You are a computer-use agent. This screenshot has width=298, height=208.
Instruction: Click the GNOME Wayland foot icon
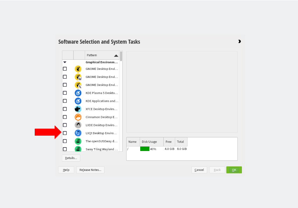pyautogui.click(x=77, y=77)
